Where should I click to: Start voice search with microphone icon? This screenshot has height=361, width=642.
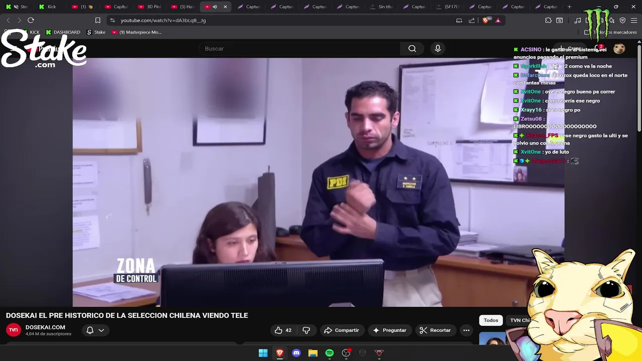click(x=438, y=49)
